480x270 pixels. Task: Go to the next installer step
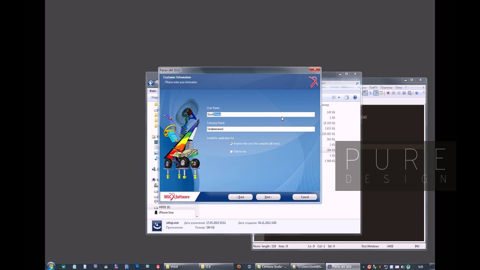click(268, 197)
